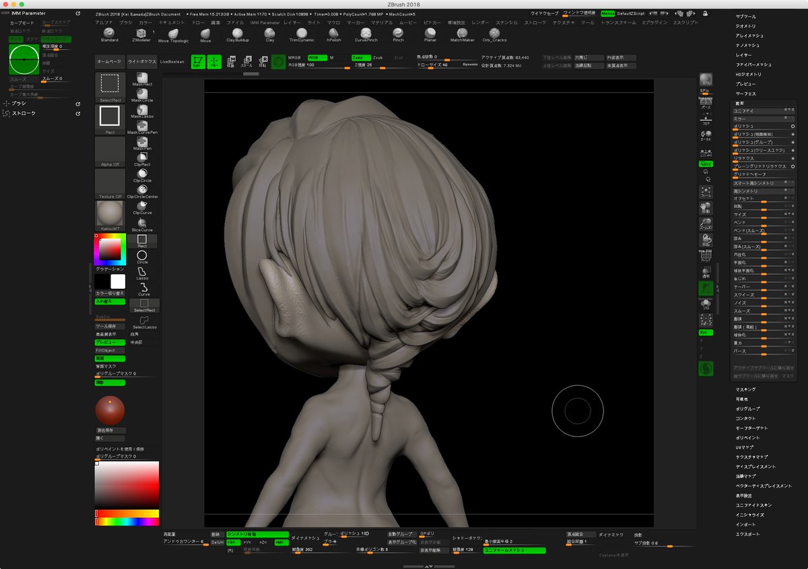Open the ドキュメント menu
808x569 pixels.
171,22
